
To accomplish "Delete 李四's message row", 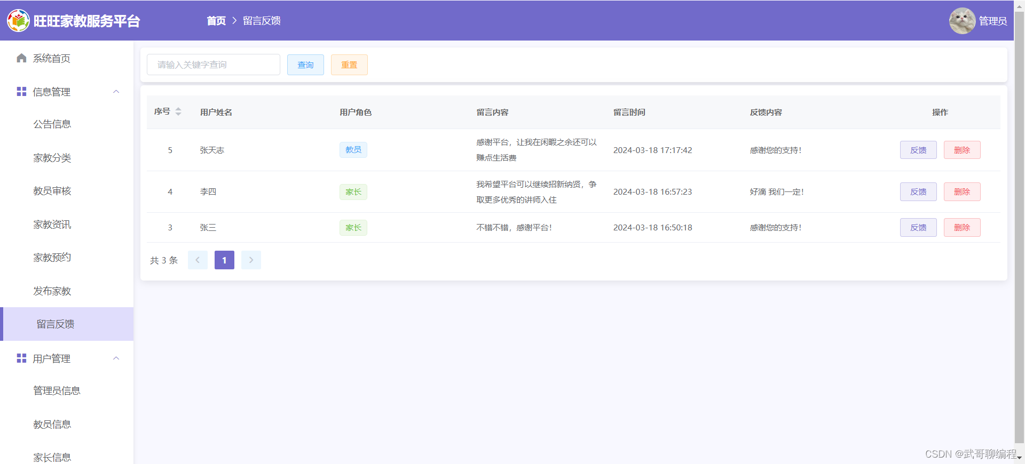I will (962, 192).
